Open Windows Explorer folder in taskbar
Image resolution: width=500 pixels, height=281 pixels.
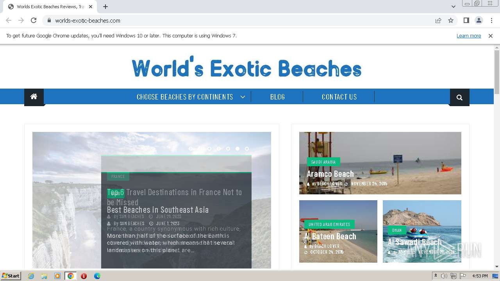coord(44,276)
